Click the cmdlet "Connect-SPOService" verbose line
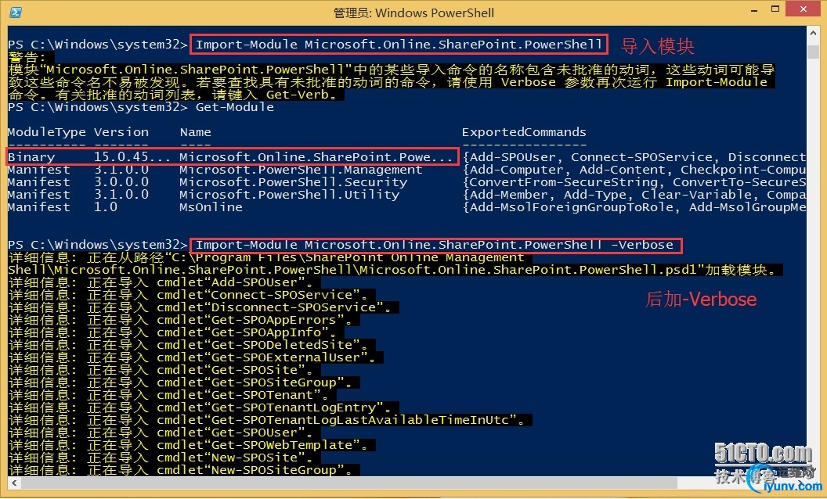 tap(191, 295)
